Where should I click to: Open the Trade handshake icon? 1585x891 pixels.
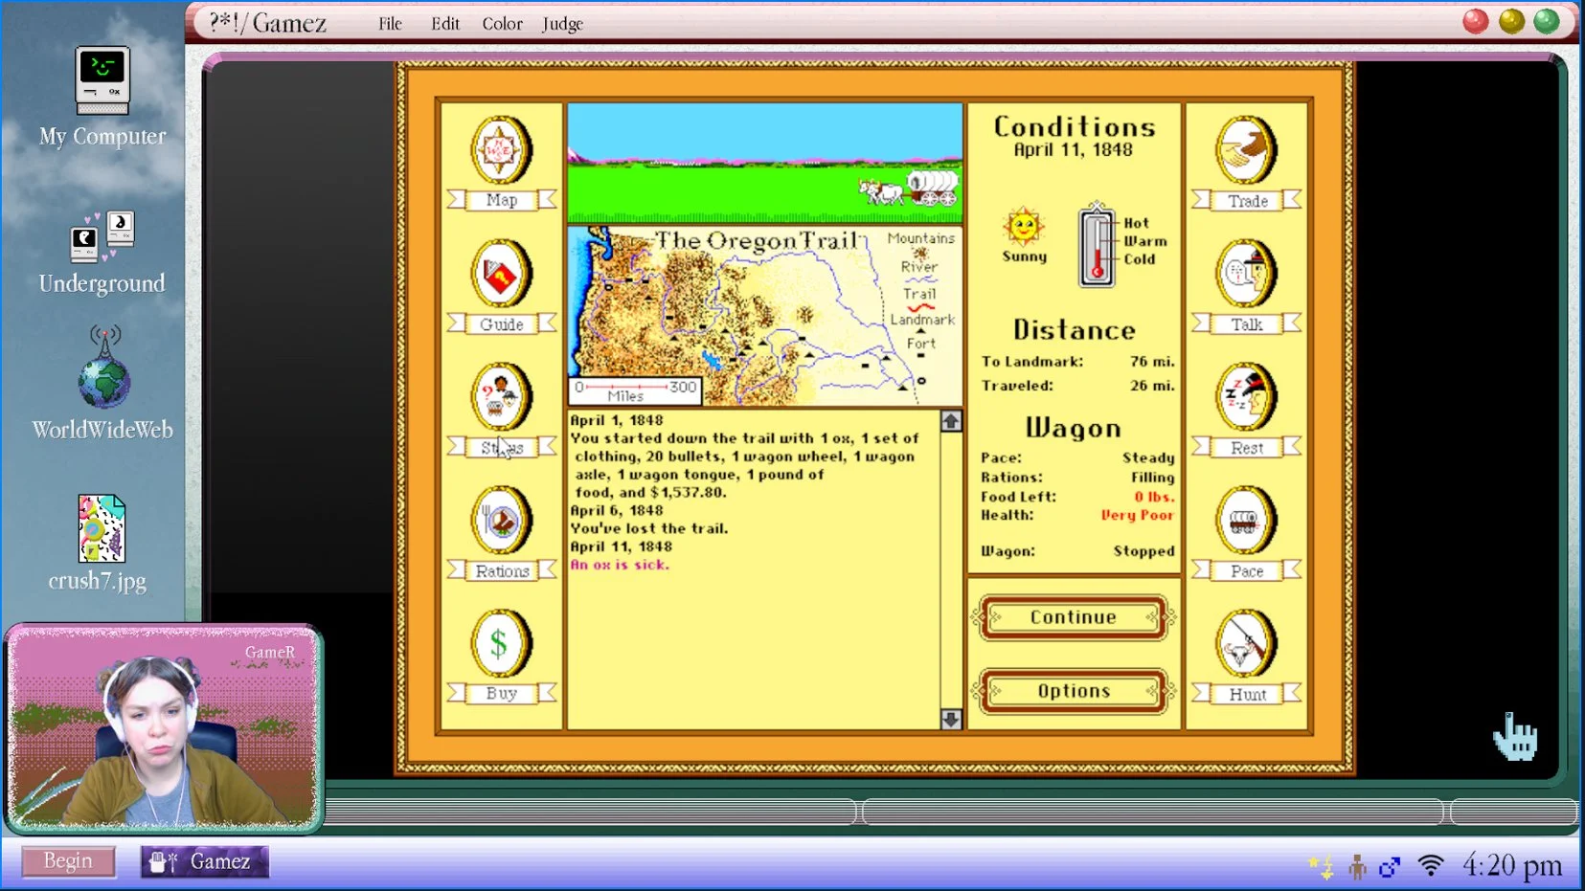click(1246, 151)
